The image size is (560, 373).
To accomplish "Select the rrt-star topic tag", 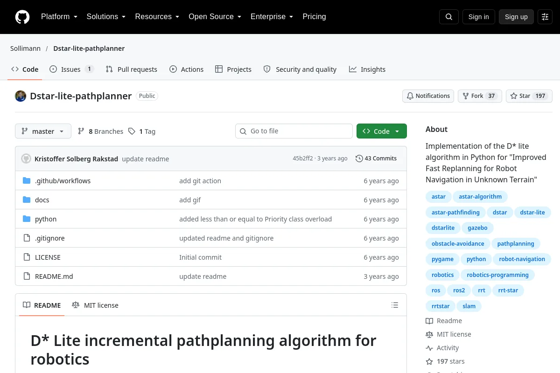I will (508, 290).
